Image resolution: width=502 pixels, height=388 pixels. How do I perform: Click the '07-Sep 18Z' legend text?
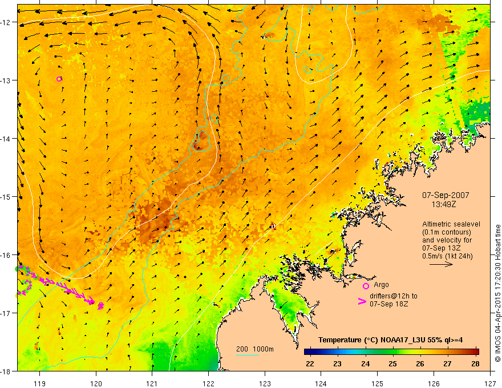388,304
